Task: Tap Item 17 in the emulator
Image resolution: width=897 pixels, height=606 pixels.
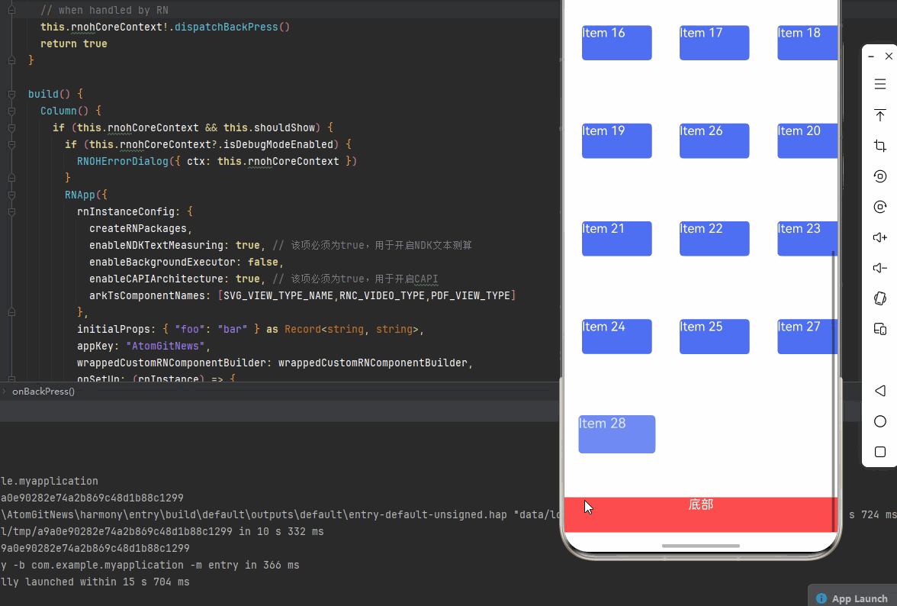Action: click(x=714, y=42)
